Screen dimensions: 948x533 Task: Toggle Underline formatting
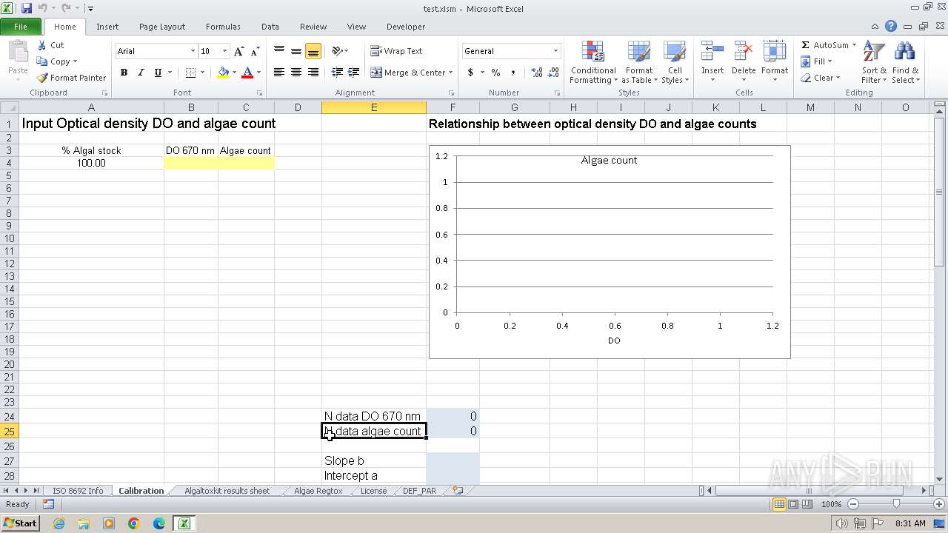pos(158,73)
